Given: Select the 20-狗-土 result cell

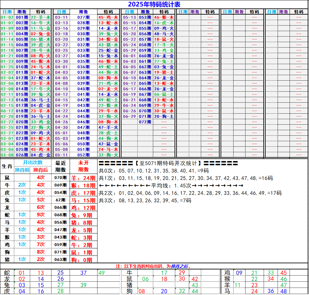Looking at the screenshot, I should pos(164,116).
